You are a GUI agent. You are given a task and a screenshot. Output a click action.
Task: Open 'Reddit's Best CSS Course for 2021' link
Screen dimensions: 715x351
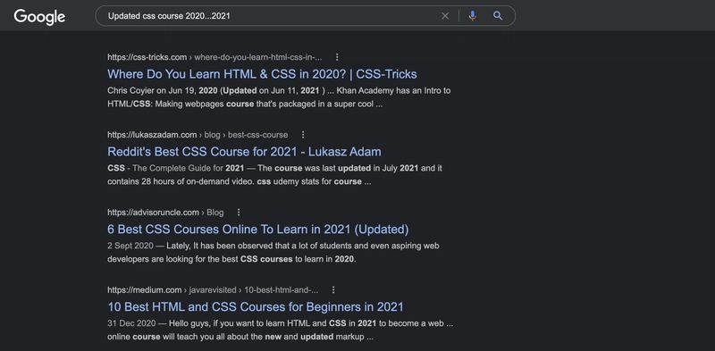coord(244,151)
